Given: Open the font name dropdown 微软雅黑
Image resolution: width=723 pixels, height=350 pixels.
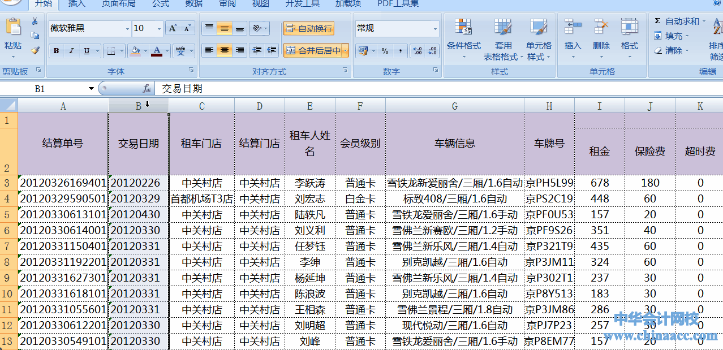Looking at the screenshot, I should coord(127,28).
